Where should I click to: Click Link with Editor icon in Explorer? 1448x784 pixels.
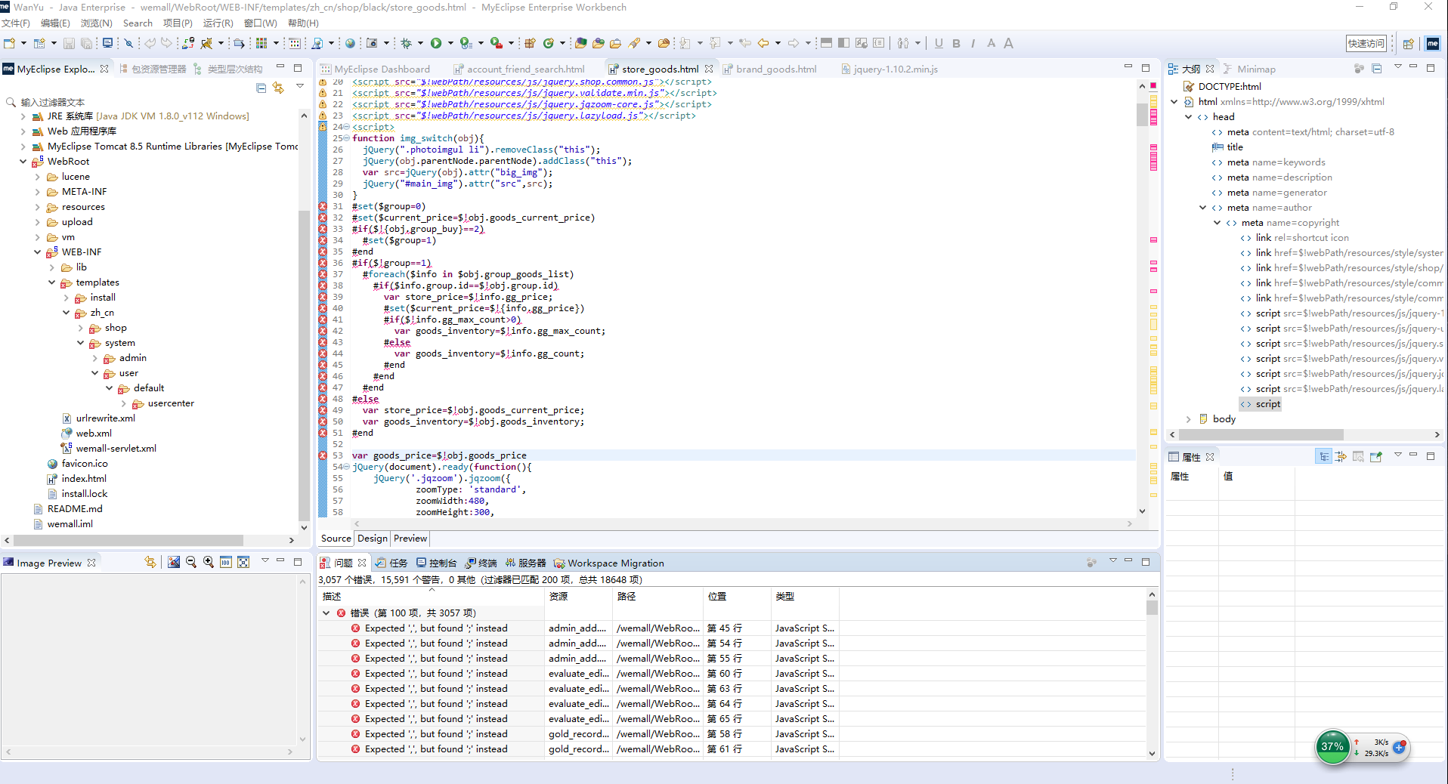tap(278, 88)
